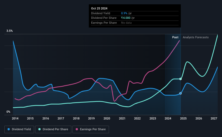Click the Oct 25 2024 tooltip date
This screenshot has height=137, width=222.
tap(99, 8)
